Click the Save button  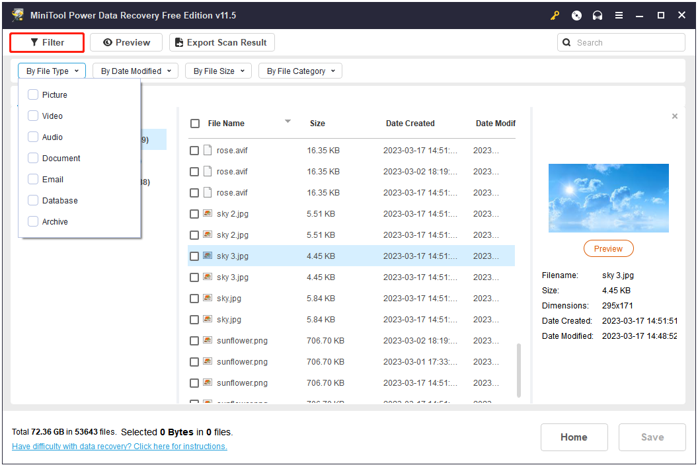coord(652,437)
